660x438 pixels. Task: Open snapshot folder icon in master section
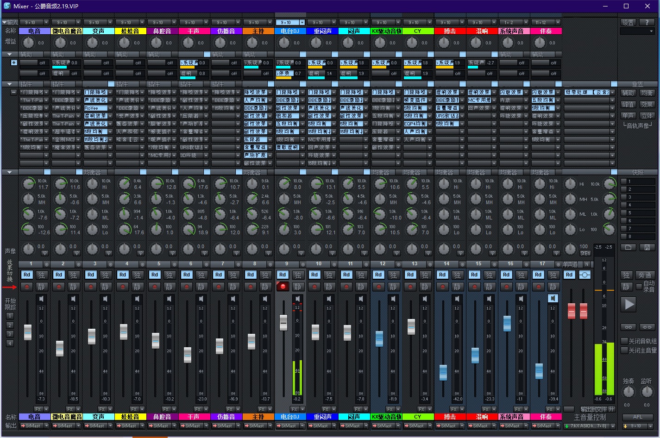(x=629, y=247)
